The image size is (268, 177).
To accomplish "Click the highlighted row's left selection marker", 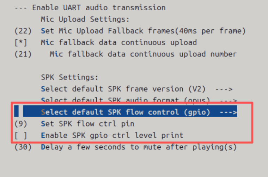I will pyautogui.click(x=17, y=111).
